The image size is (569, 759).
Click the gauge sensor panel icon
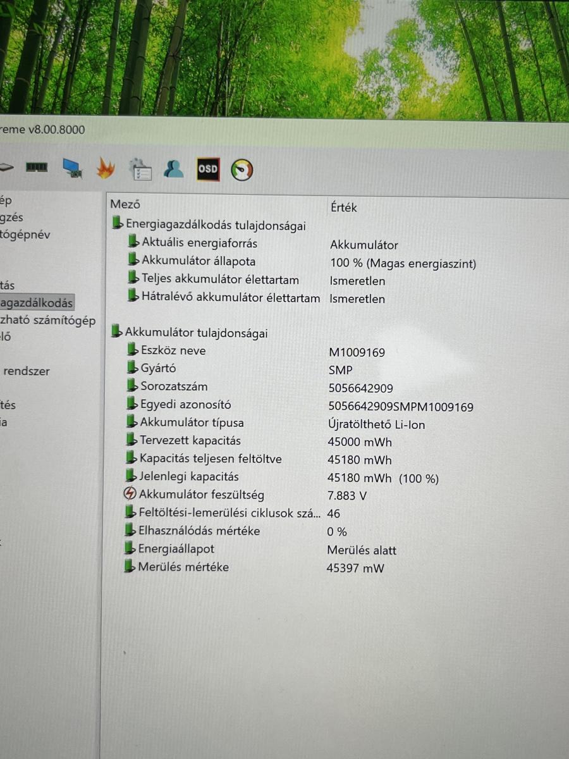pos(242,170)
